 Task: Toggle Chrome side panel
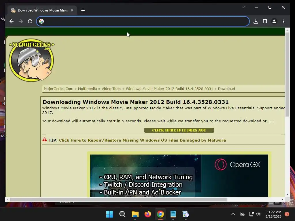[265, 21]
